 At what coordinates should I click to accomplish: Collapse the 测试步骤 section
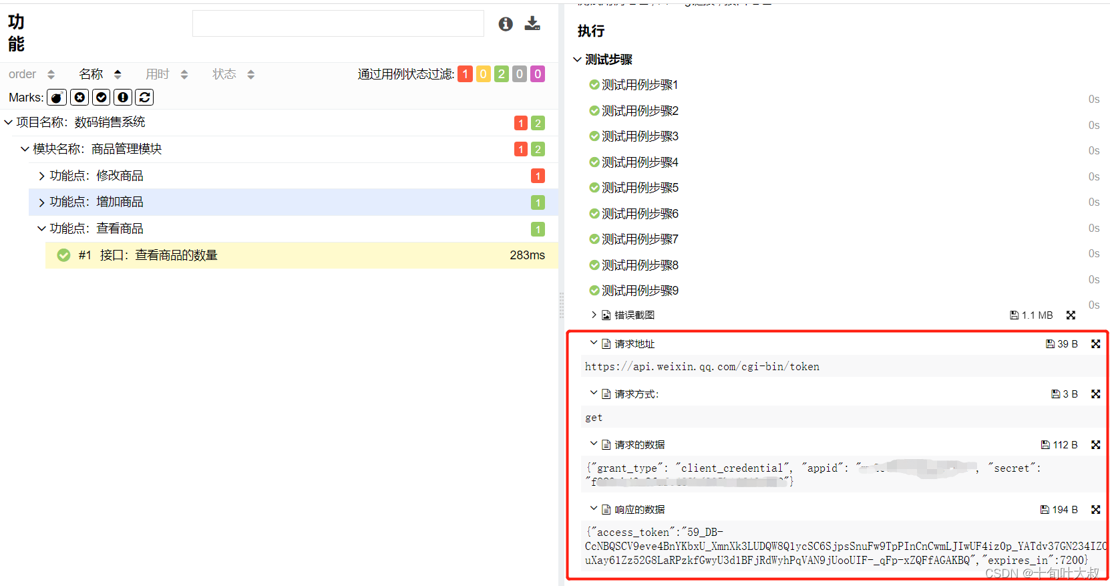577,59
